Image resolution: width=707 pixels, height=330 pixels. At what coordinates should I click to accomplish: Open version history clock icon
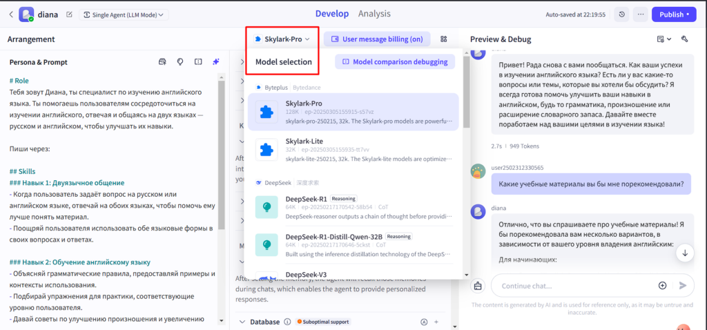(x=622, y=14)
